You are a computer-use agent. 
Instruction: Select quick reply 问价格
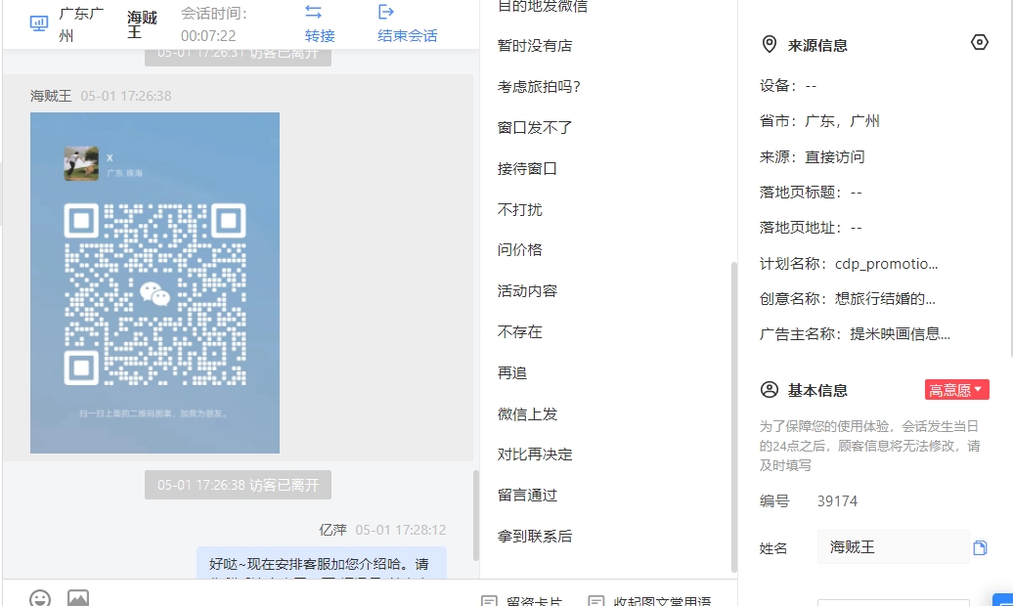519,250
